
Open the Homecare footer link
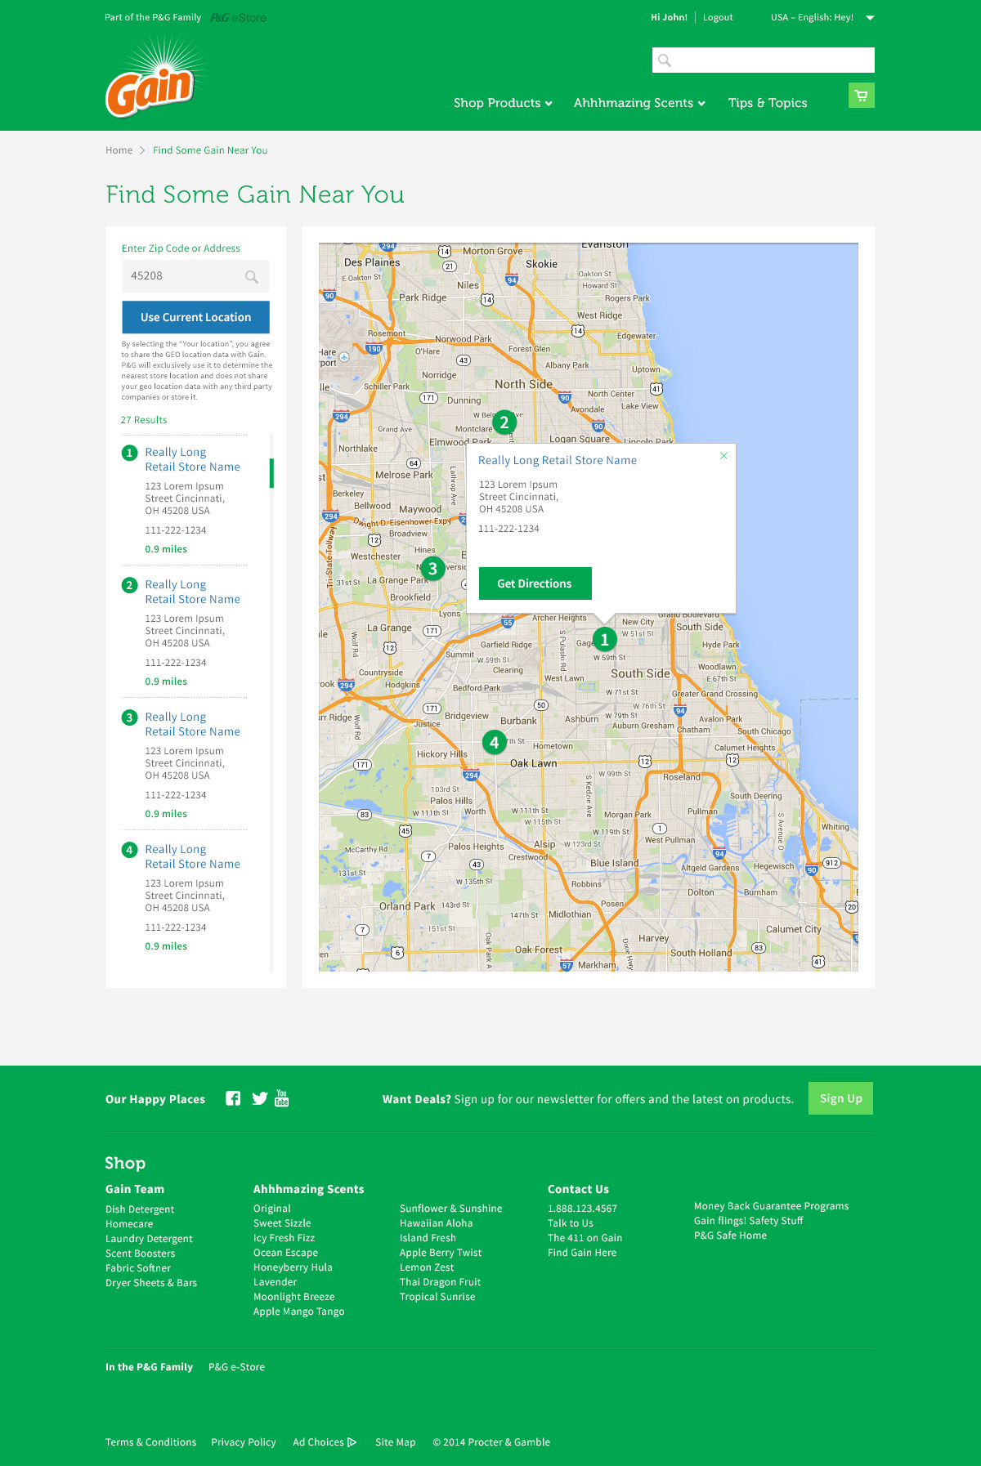coord(129,1224)
